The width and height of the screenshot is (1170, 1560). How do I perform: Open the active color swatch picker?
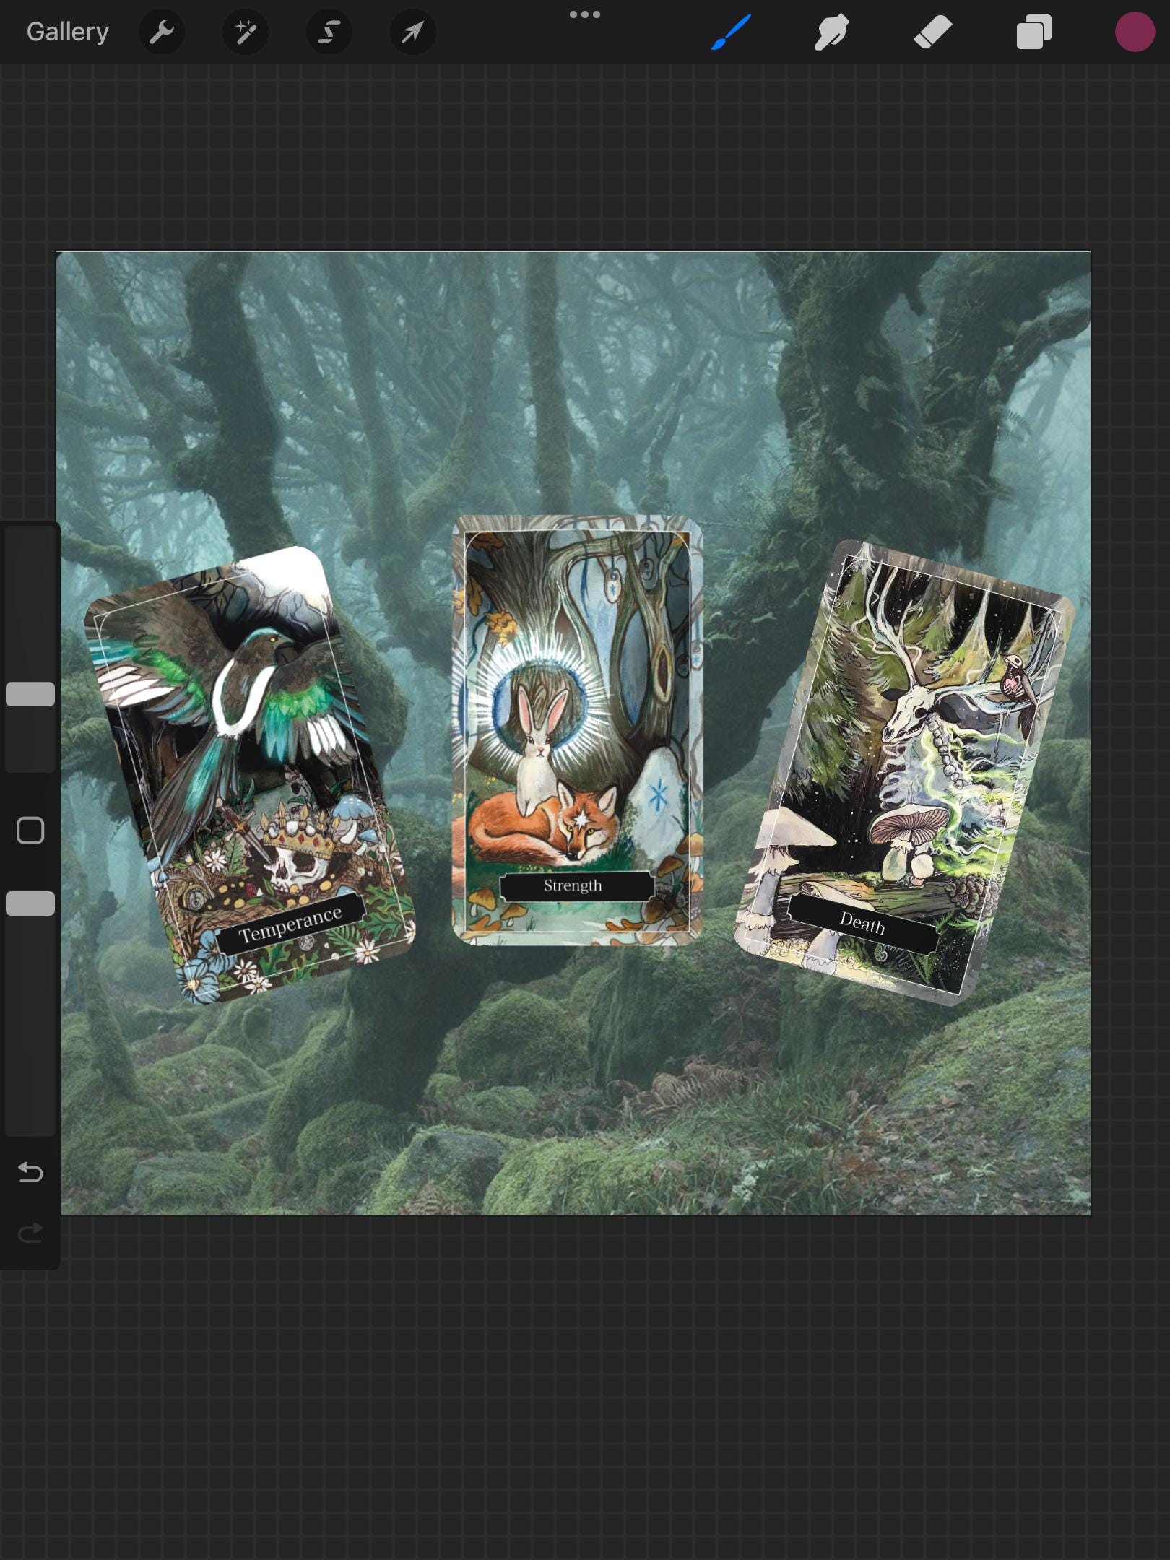(1135, 32)
